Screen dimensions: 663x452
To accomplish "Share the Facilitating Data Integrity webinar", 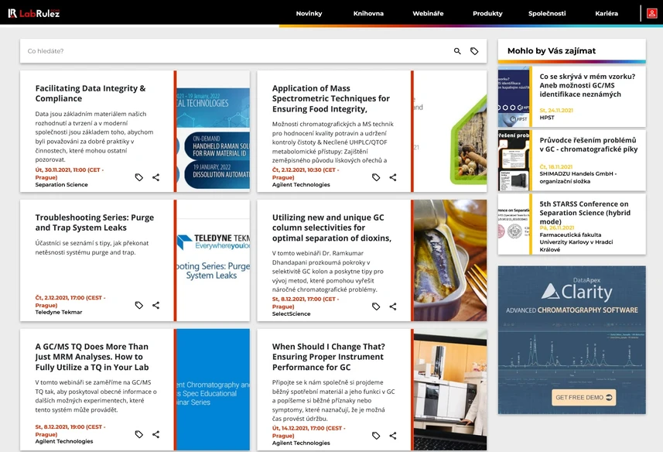I will pos(156,177).
